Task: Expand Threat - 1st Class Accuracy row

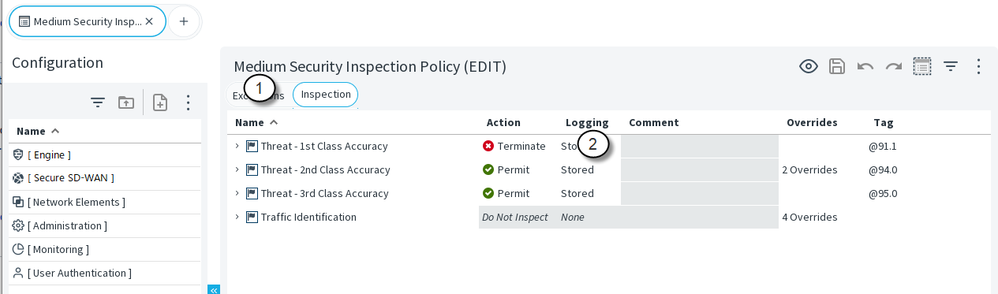Action: pyautogui.click(x=237, y=146)
